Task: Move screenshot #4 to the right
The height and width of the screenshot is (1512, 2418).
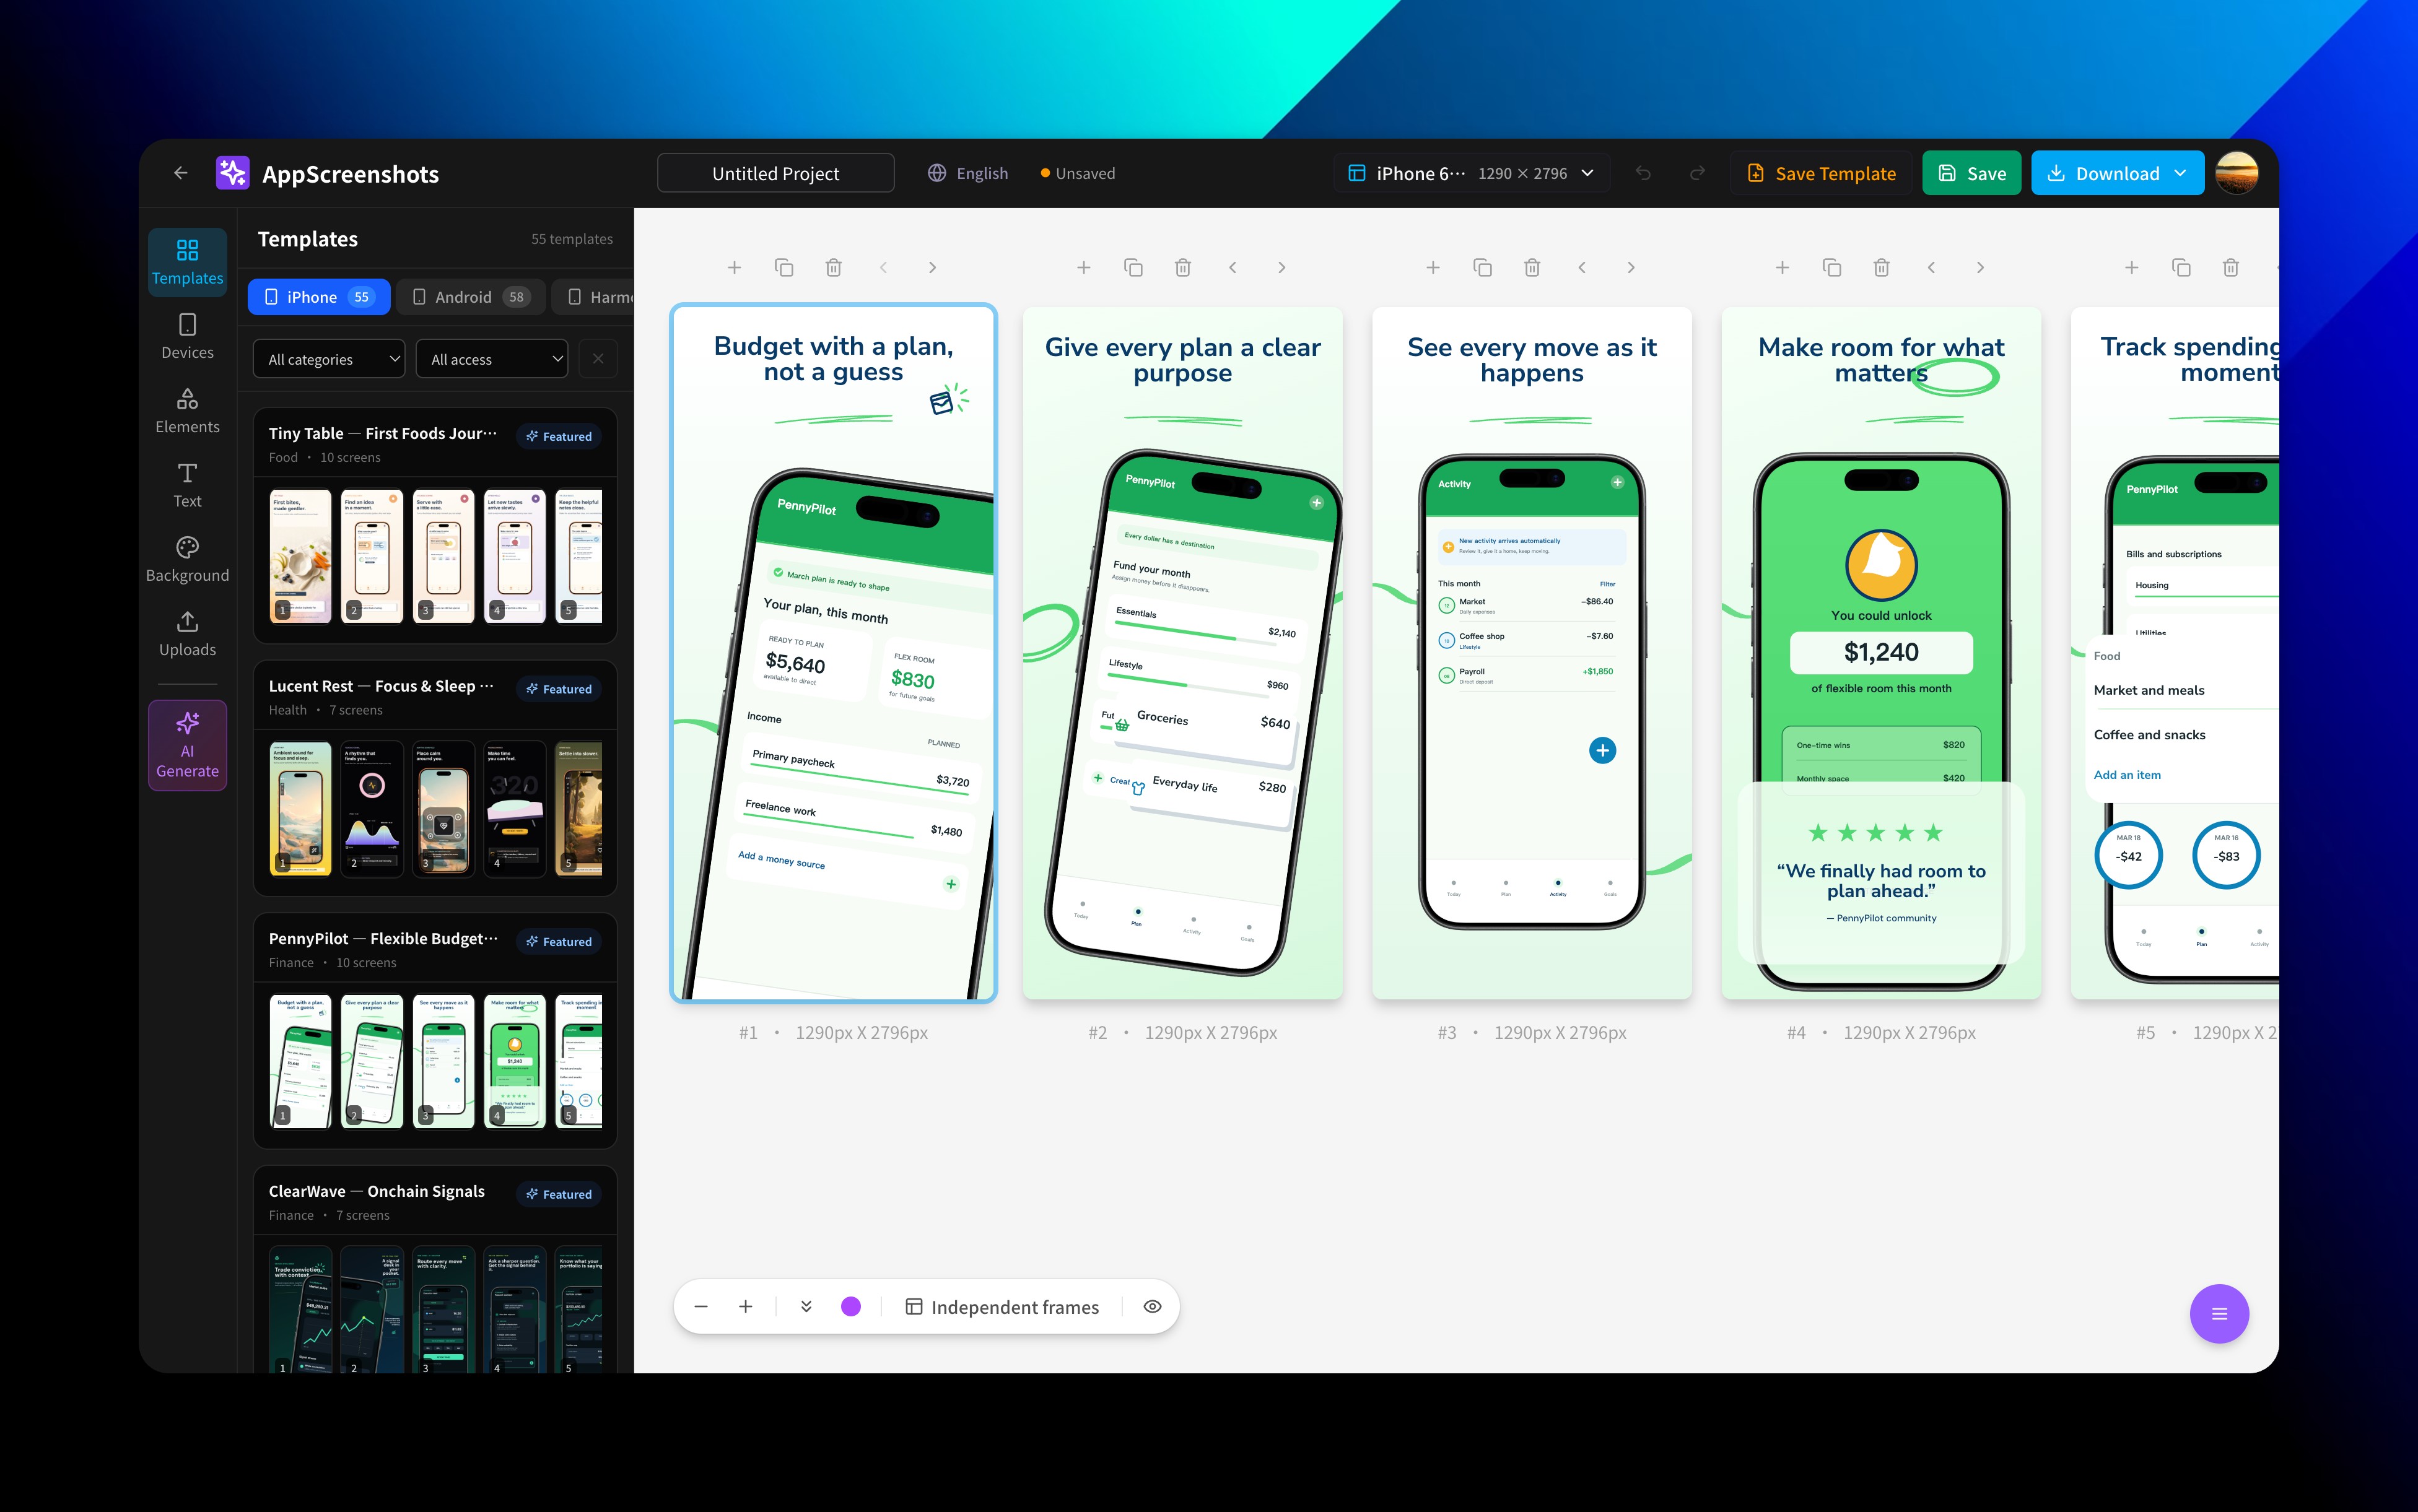Action: (x=1980, y=267)
